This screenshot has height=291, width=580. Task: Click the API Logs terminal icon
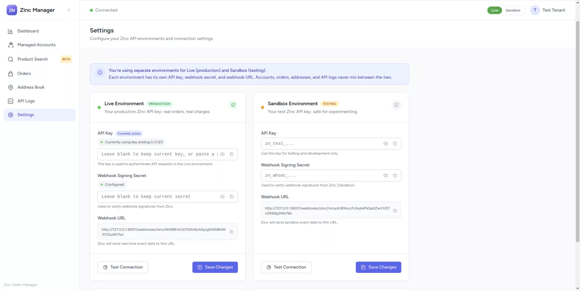[11, 101]
